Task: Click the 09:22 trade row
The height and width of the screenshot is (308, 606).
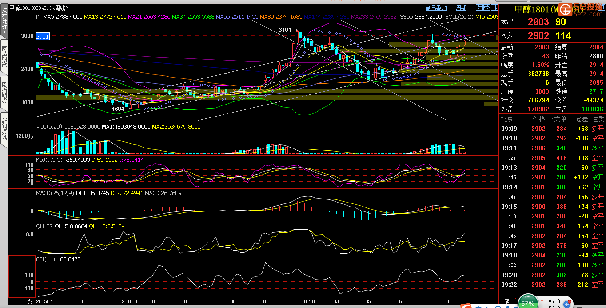Action: point(552,285)
